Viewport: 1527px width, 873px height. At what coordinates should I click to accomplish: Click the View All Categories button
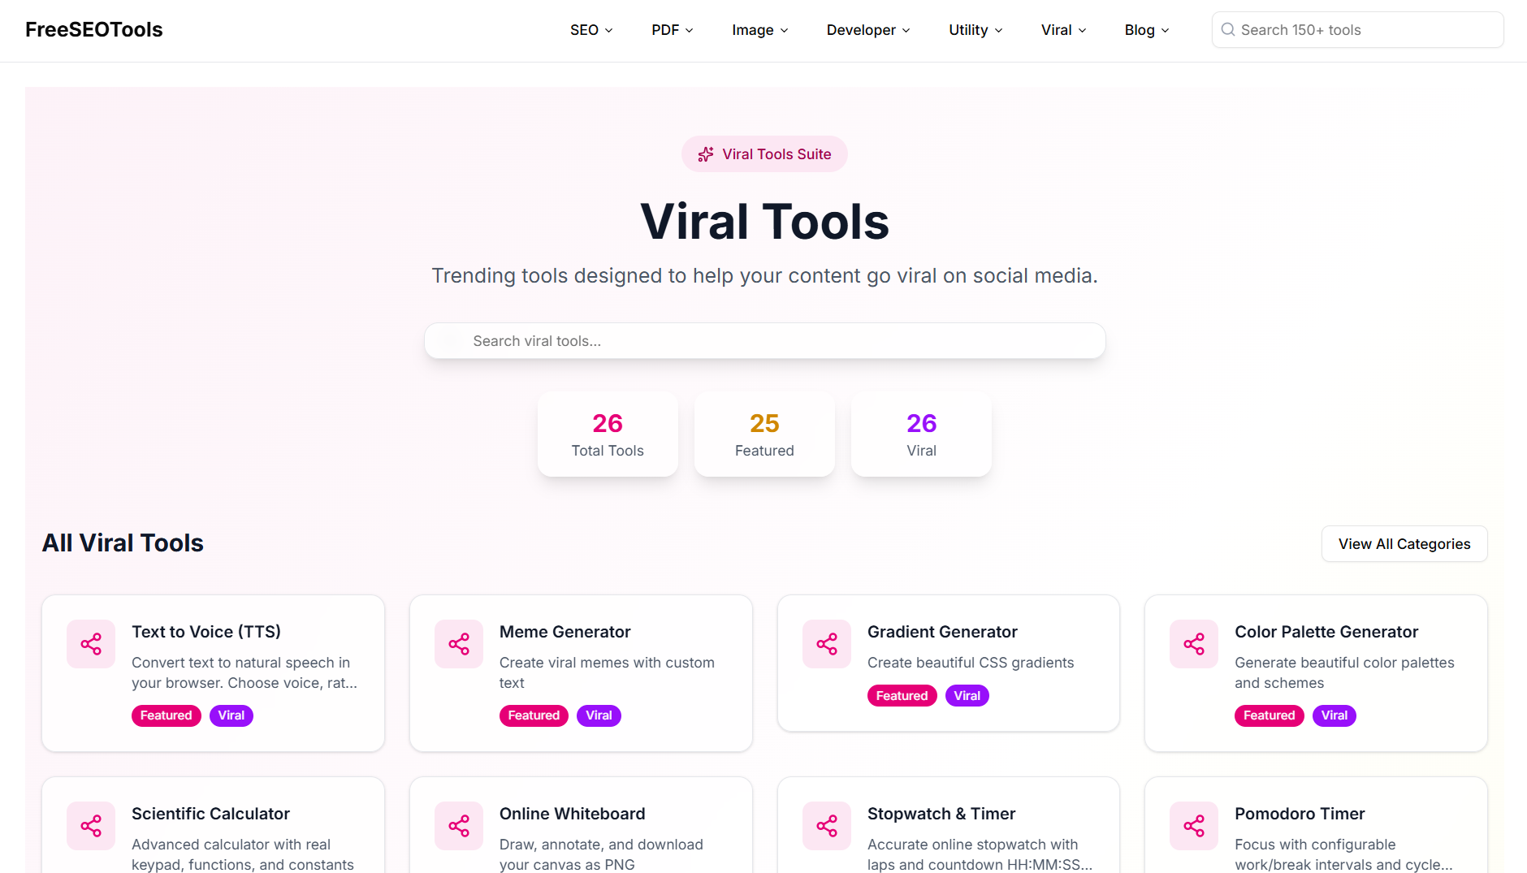point(1404,543)
